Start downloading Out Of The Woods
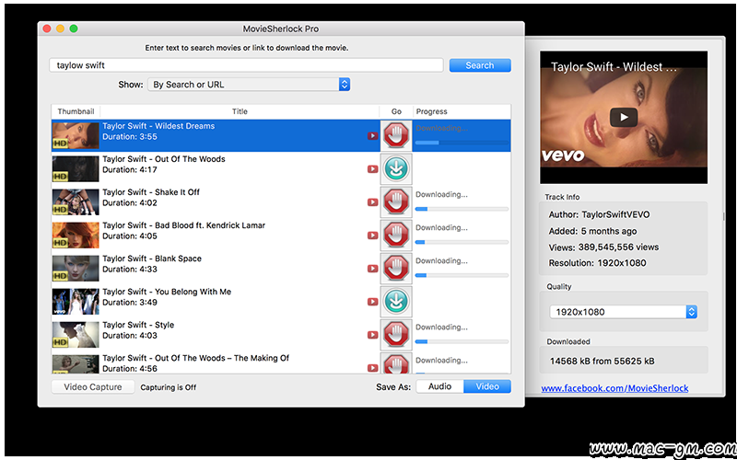 coord(396,169)
